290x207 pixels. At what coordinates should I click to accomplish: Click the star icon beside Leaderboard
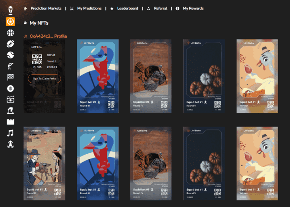[x=112, y=9]
